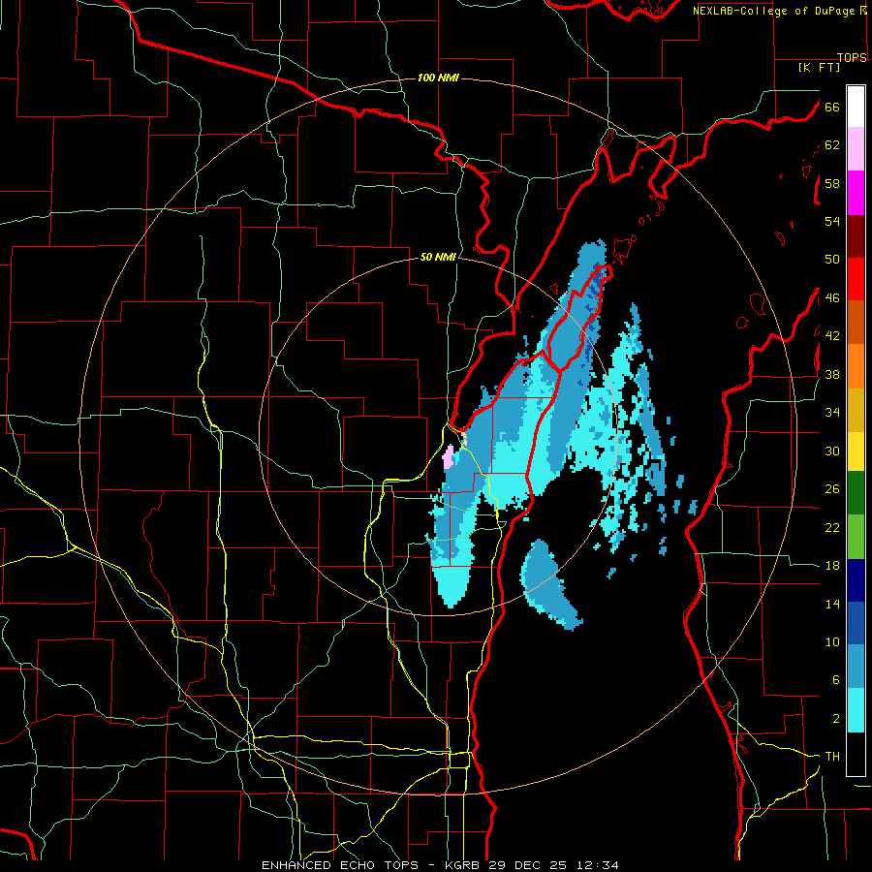Click the 50 NMI range ring label

coord(438,257)
